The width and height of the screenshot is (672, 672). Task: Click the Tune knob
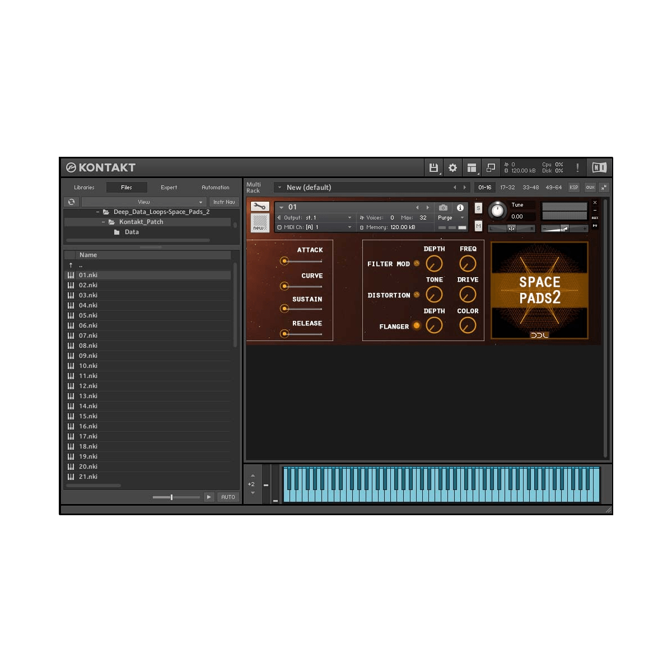pyautogui.click(x=497, y=211)
